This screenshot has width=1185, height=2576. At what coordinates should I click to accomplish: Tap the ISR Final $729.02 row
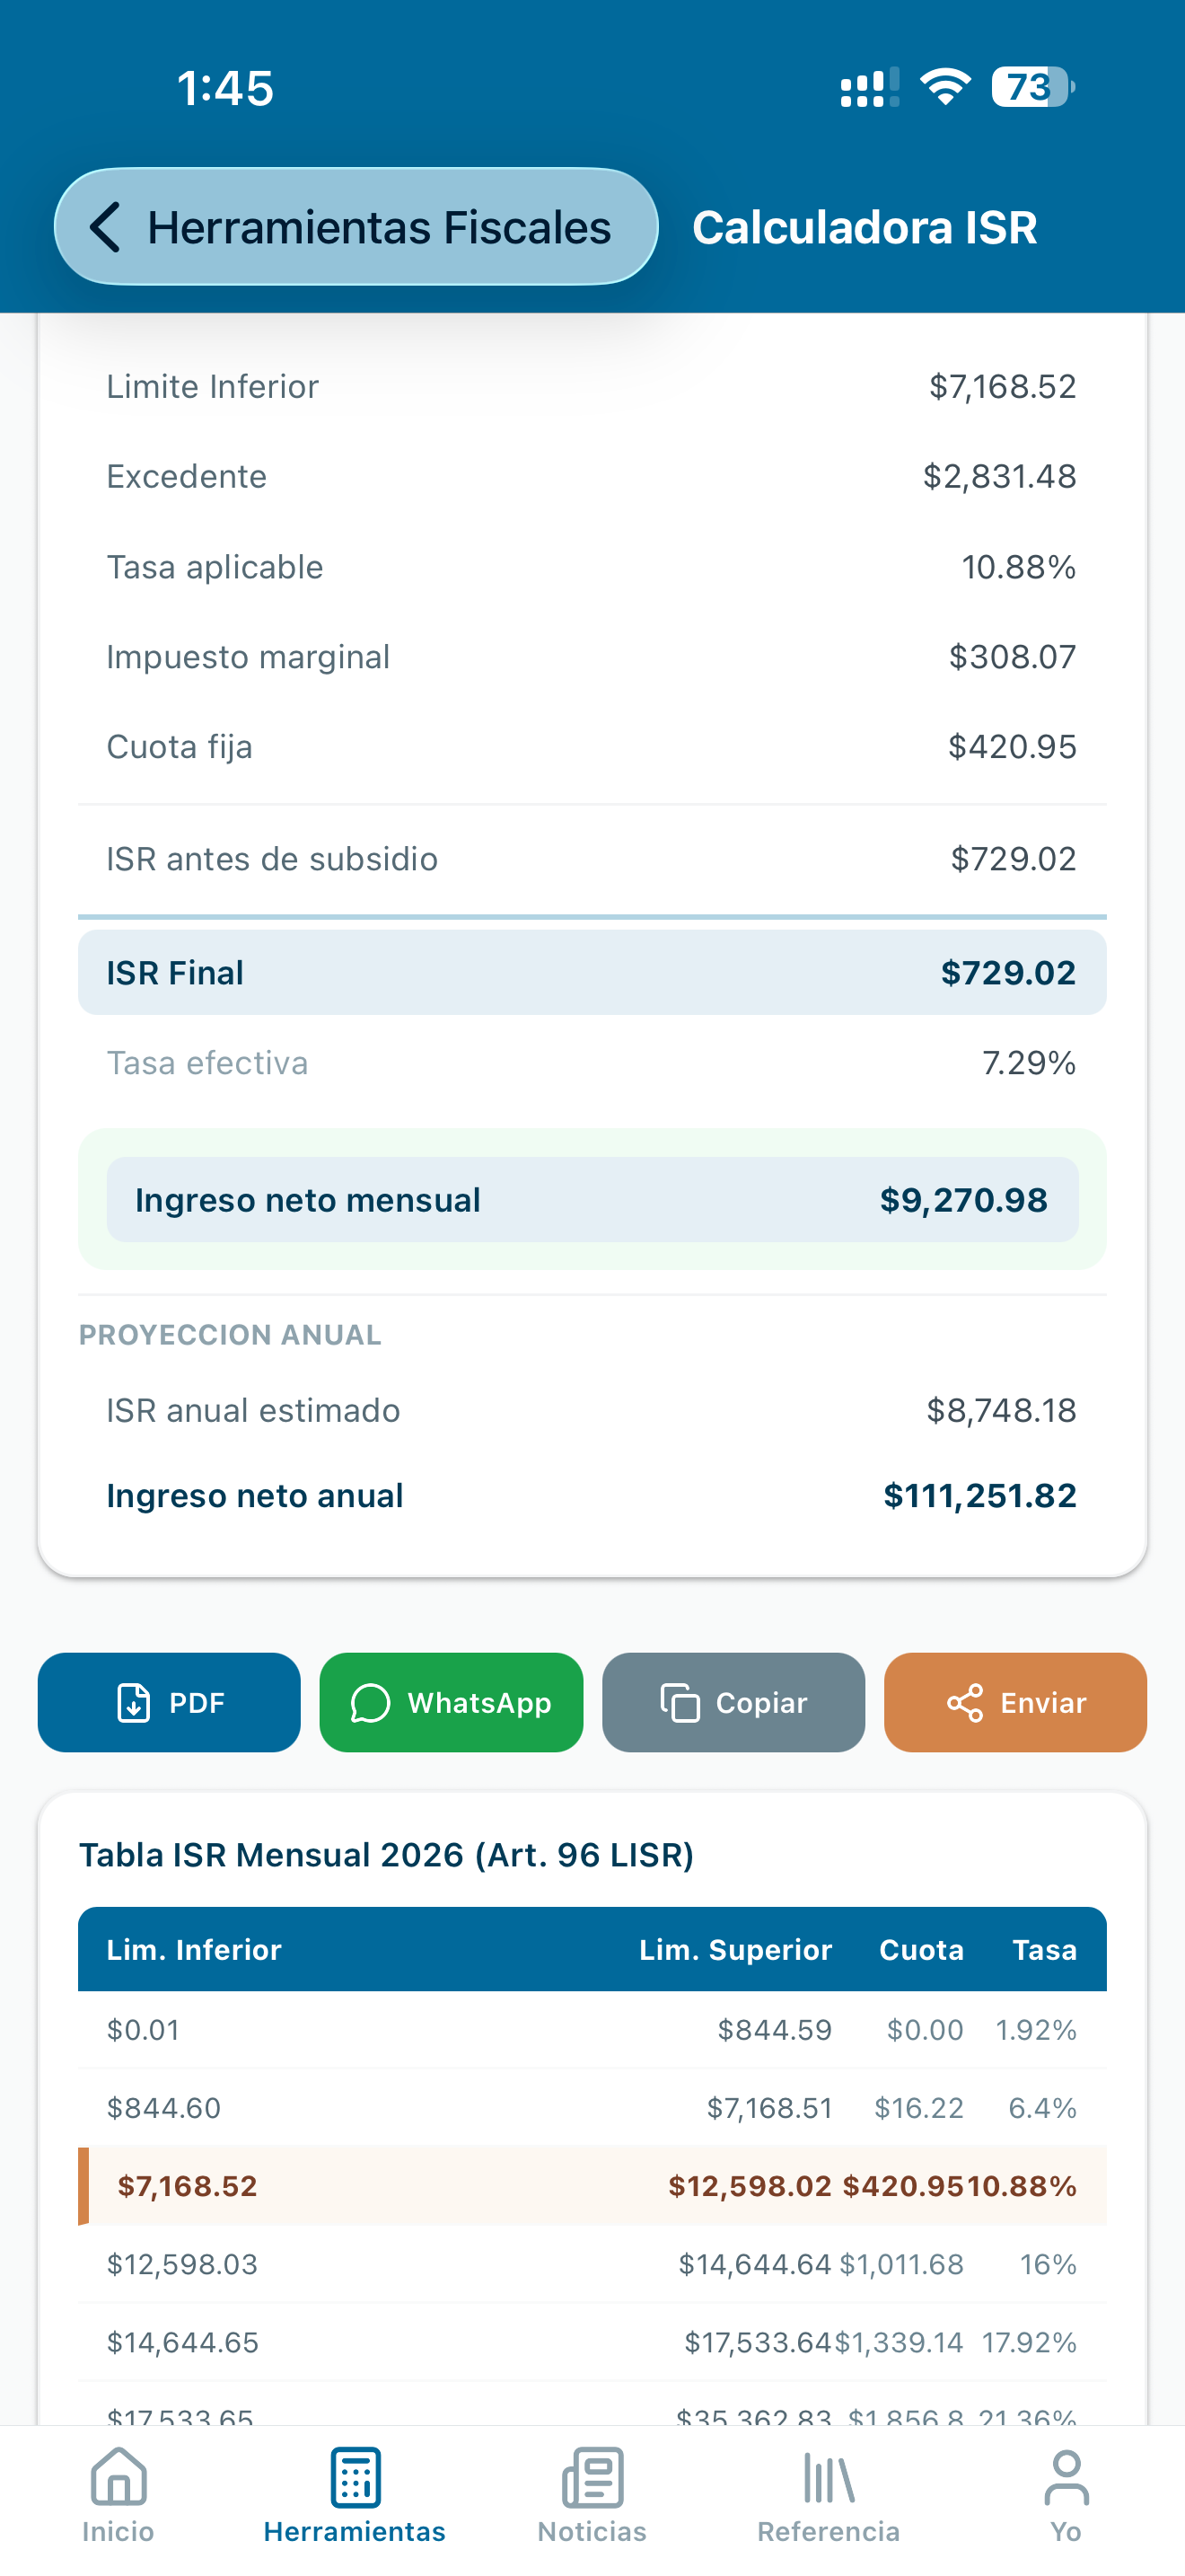pos(592,973)
